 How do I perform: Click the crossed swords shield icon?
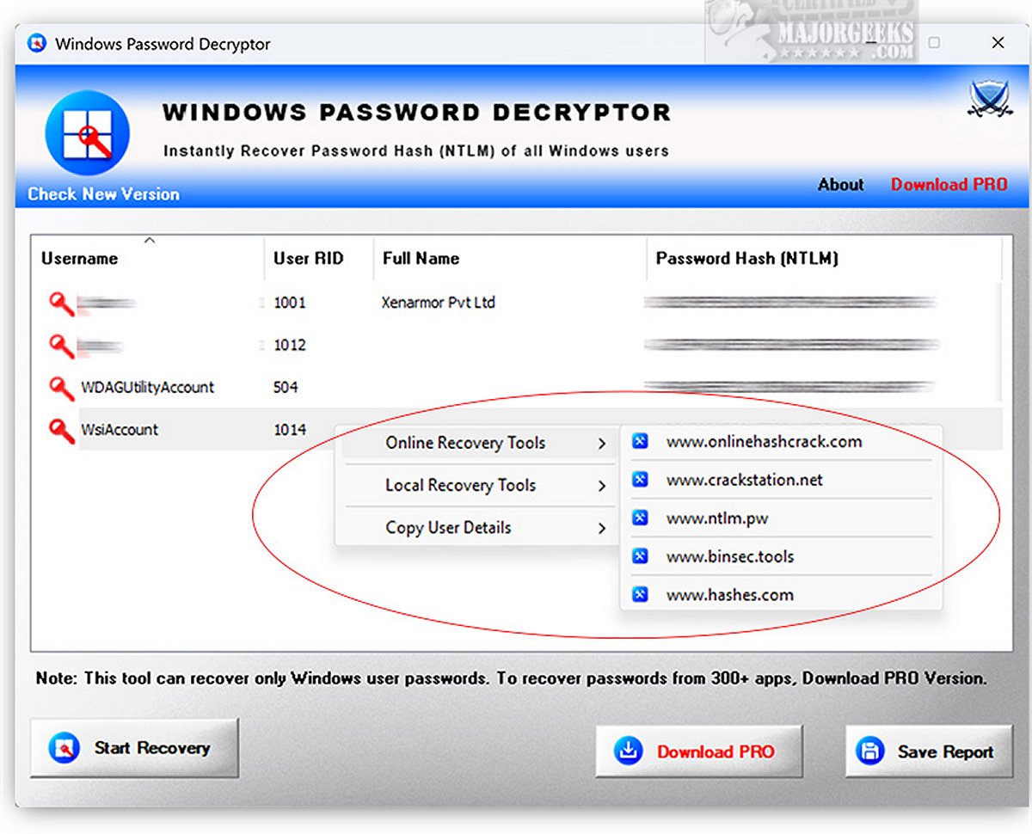(x=989, y=99)
